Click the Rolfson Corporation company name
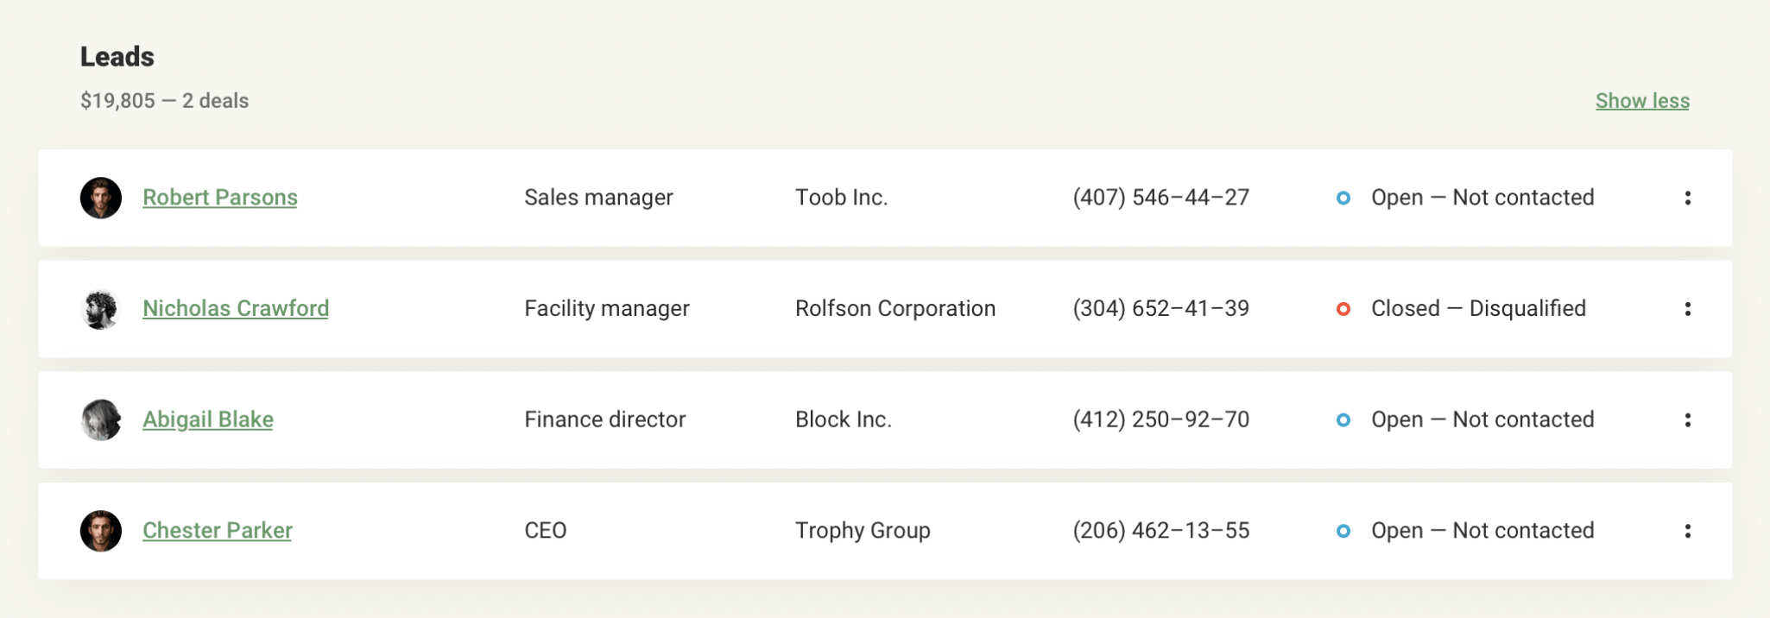Image resolution: width=1770 pixels, height=618 pixels. (x=894, y=309)
